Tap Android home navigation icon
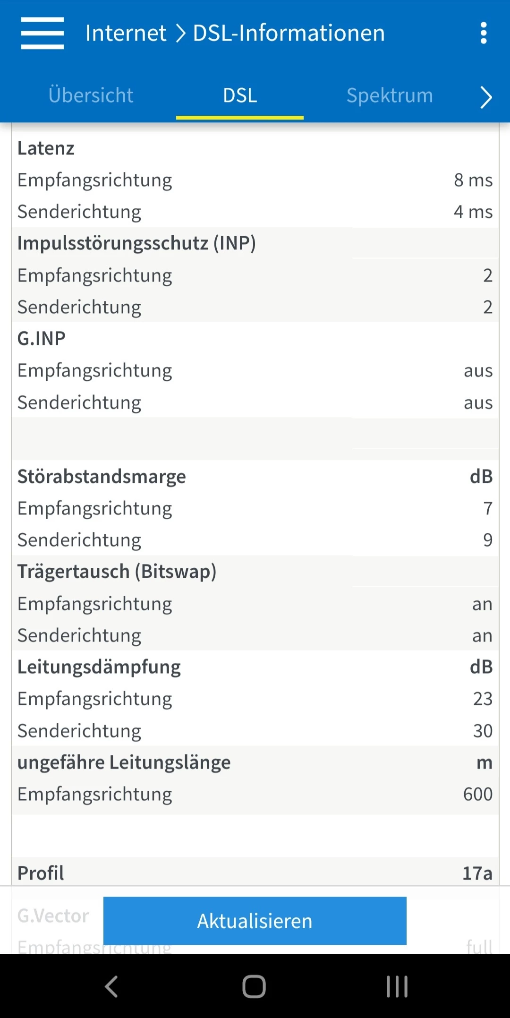The width and height of the screenshot is (510, 1018). pos(254,986)
